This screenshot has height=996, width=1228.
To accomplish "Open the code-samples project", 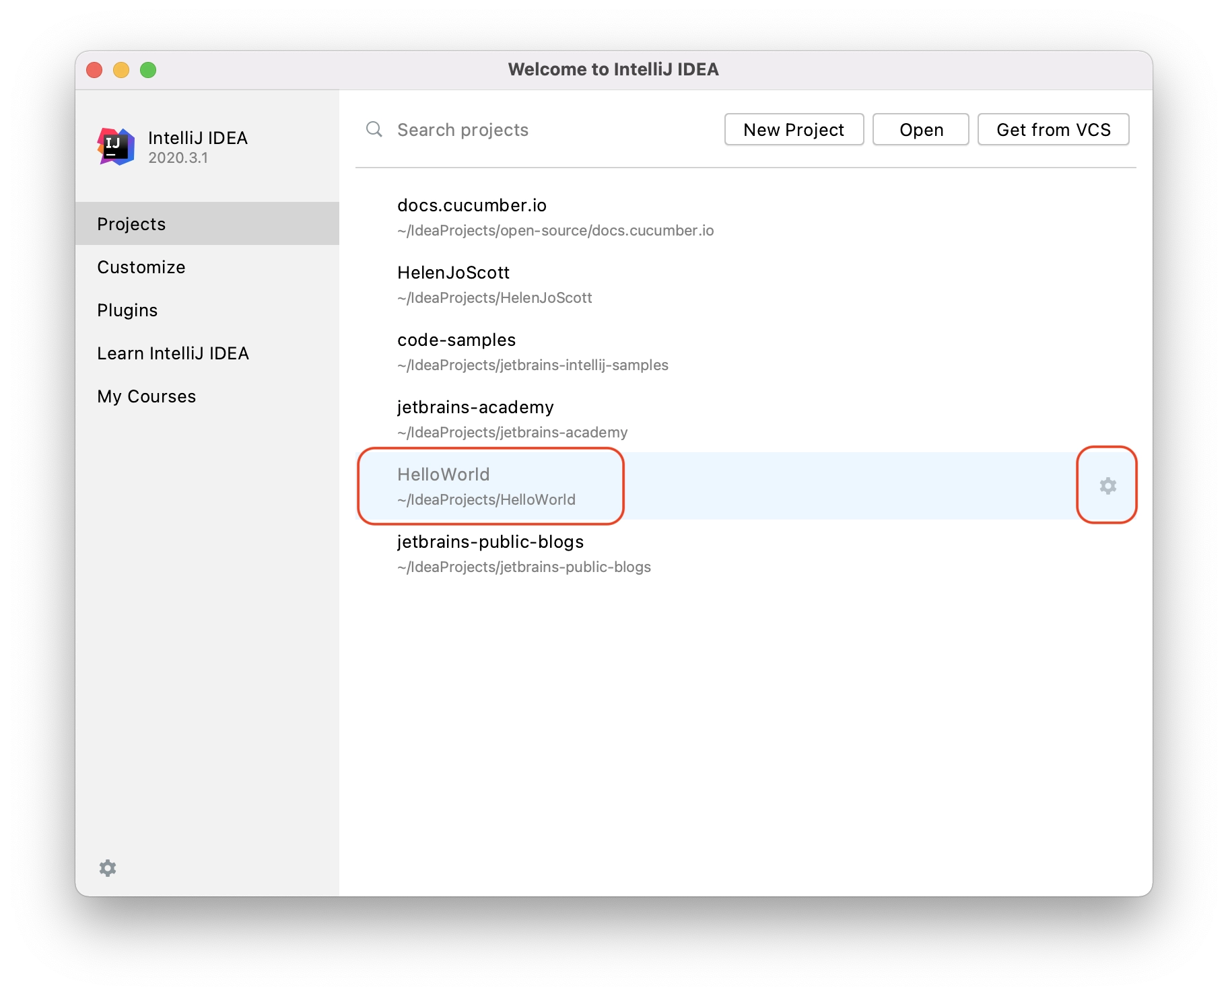I will [x=746, y=351].
